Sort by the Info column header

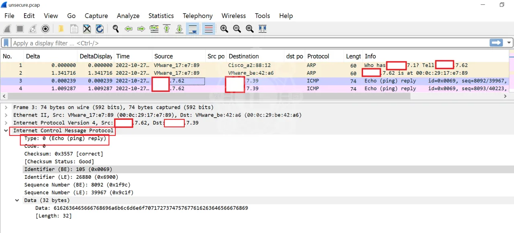[436, 56]
